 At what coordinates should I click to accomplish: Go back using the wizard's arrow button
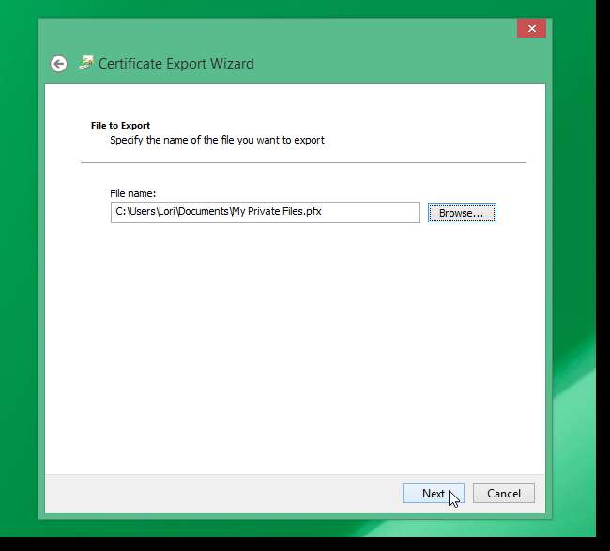[x=59, y=64]
